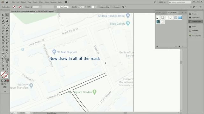Open the Arrange Documents dropdown
This screenshot has width=204, height=114.
click(67, 2)
